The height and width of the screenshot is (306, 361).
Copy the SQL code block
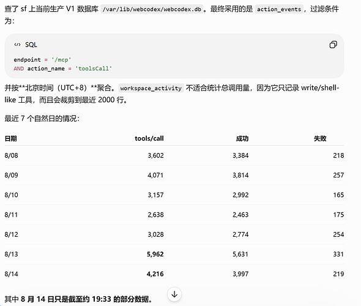[x=333, y=45]
